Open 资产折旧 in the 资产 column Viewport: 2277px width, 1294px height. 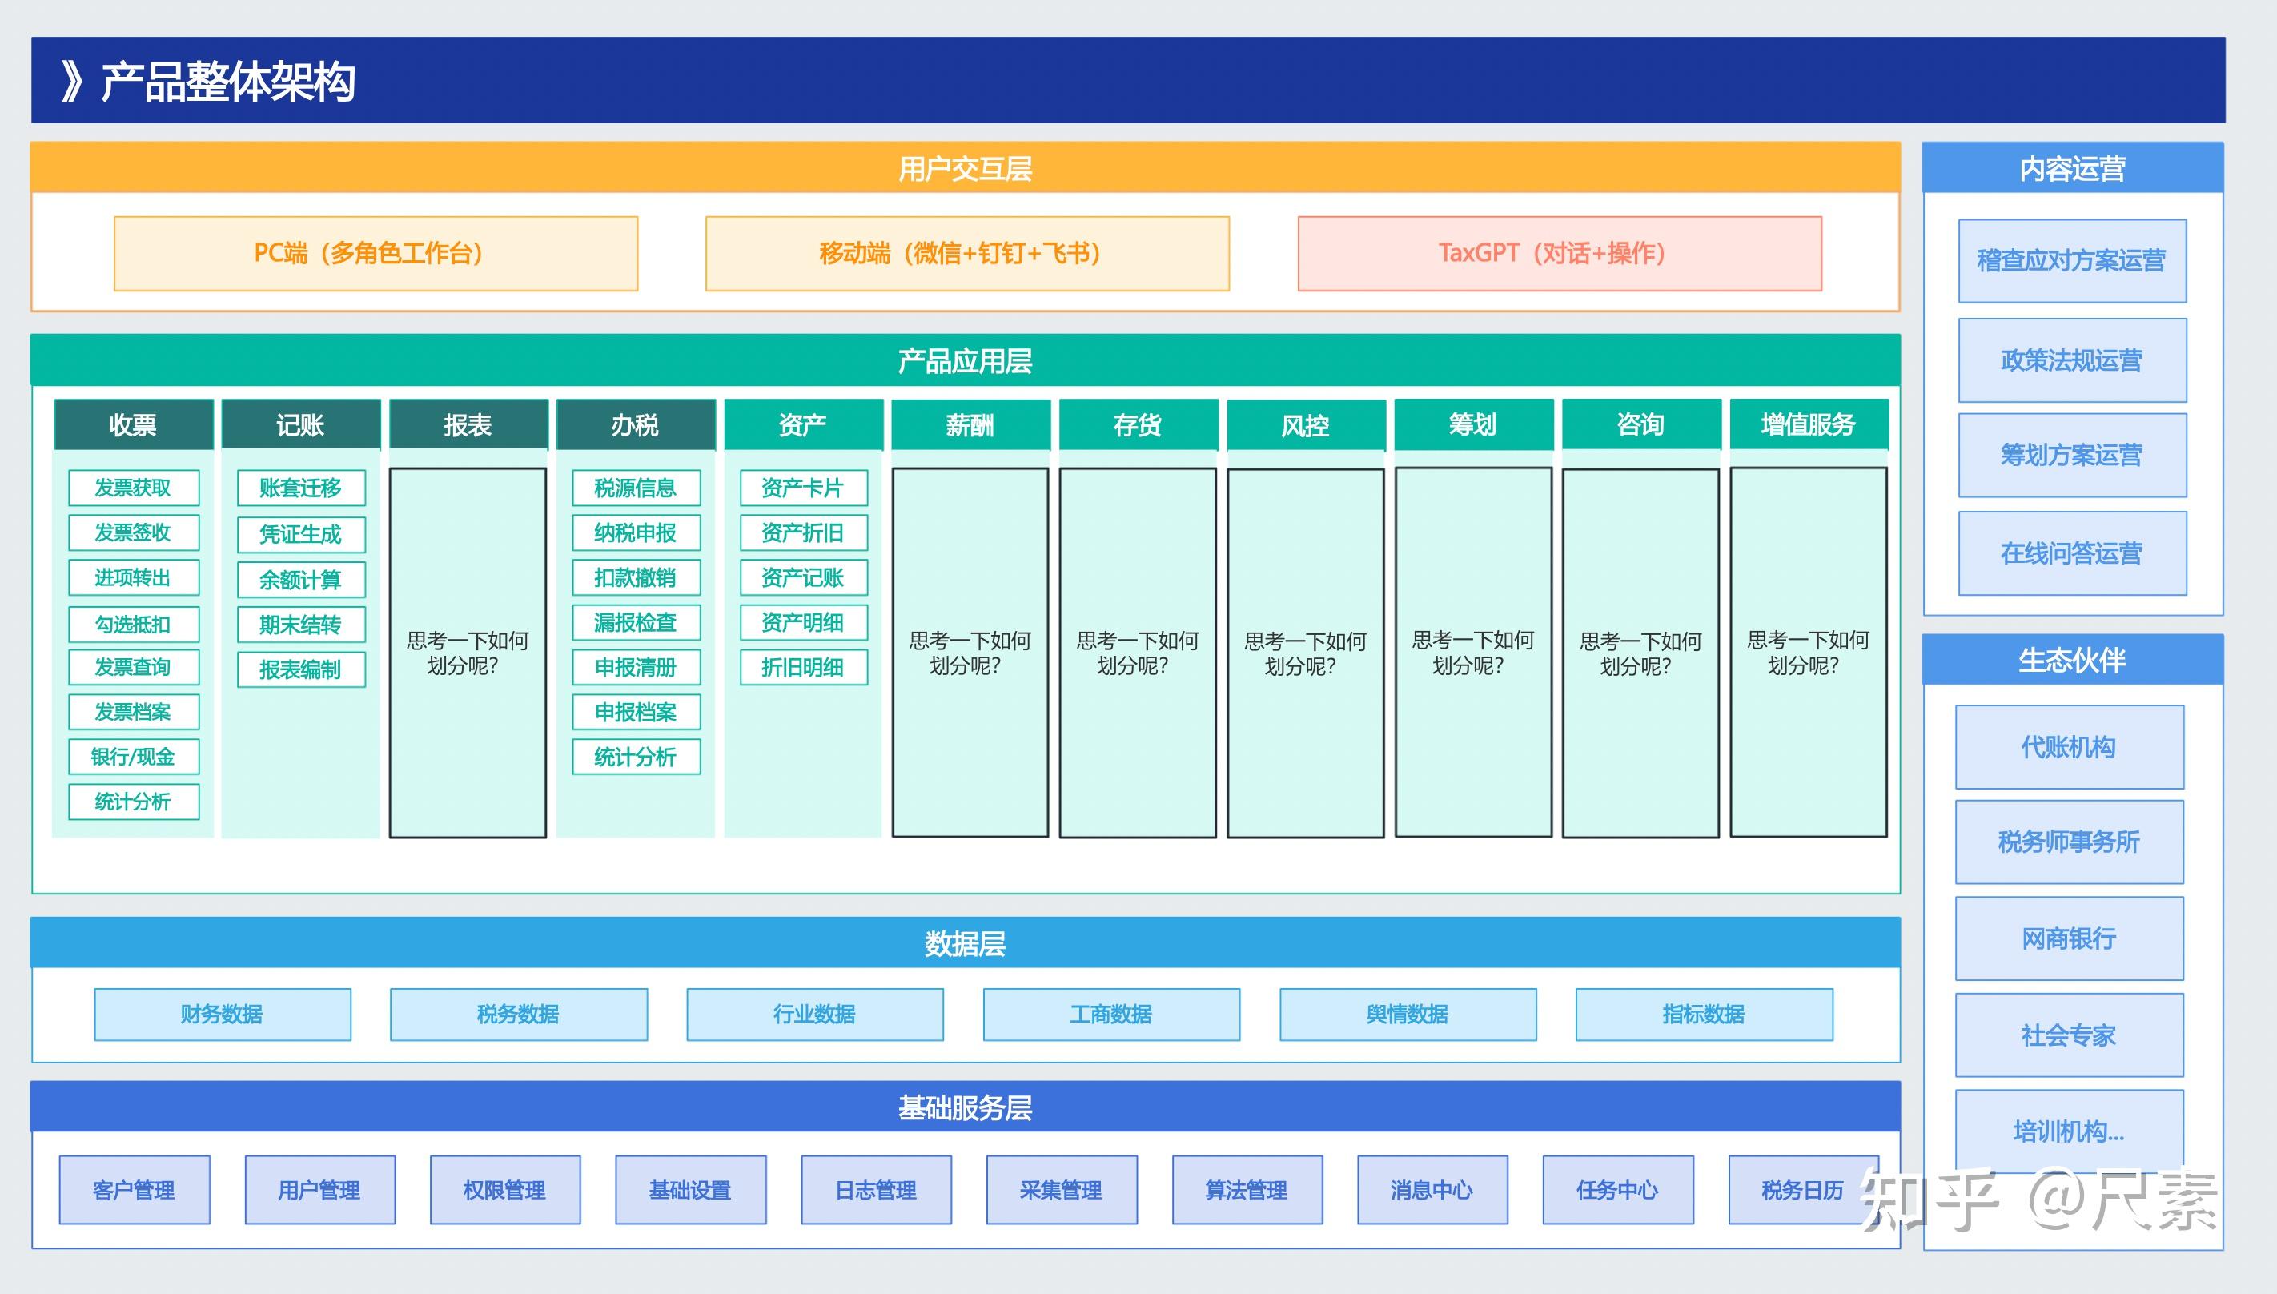(x=802, y=532)
